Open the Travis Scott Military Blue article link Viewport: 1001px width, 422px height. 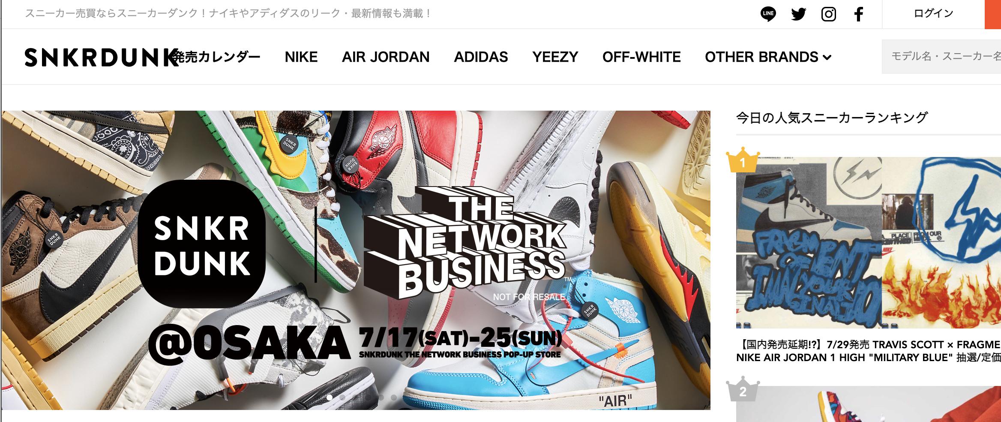click(869, 351)
